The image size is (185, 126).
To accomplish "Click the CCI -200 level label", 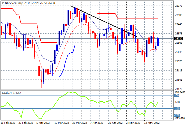I will (x=177, y=115).
